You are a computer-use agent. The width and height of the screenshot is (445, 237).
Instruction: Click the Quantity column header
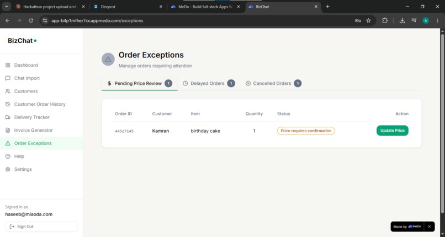254,114
